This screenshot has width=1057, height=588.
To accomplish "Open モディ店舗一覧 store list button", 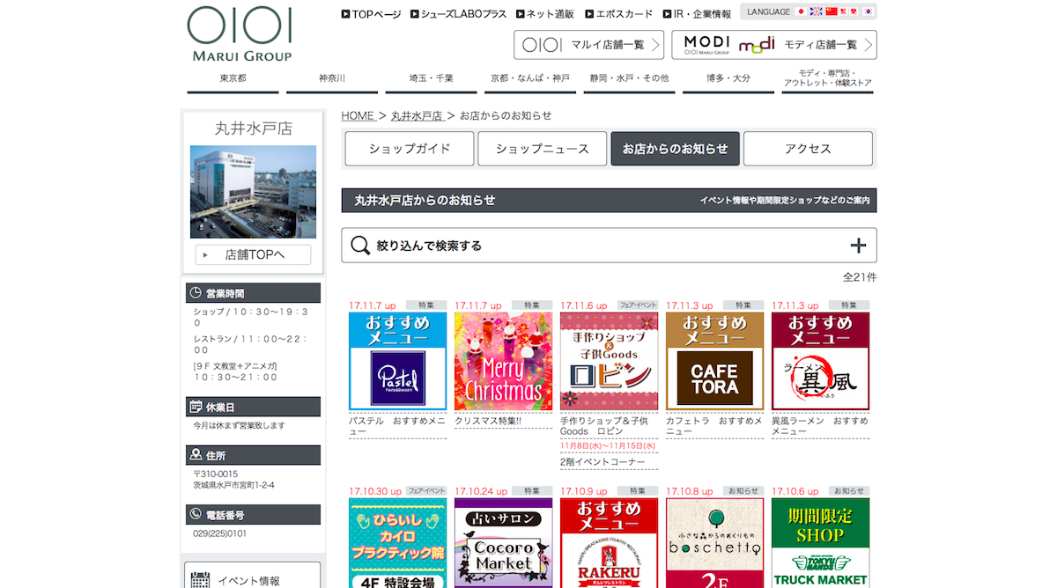I will (x=774, y=45).
